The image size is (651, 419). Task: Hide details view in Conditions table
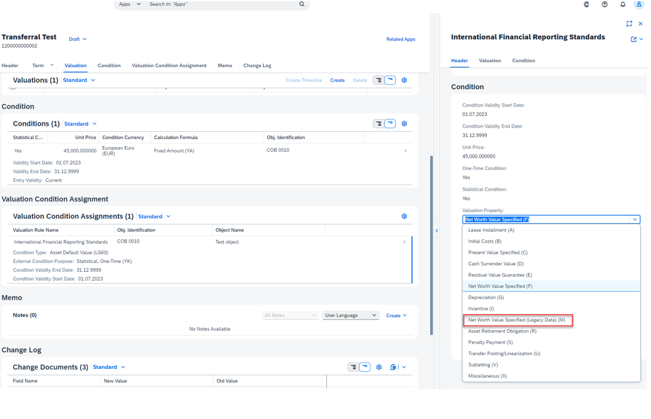390,123
